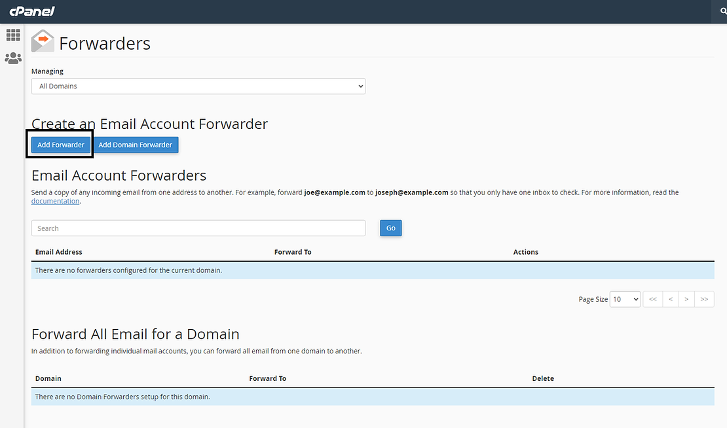Open the search icon in top bar

coord(723,11)
